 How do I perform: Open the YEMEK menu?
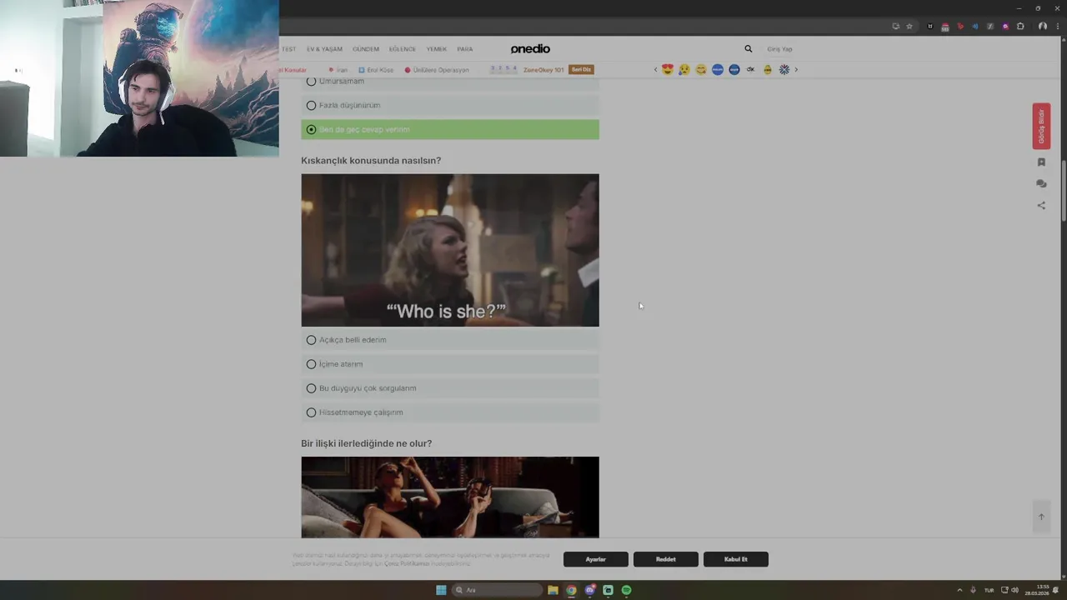click(x=437, y=49)
